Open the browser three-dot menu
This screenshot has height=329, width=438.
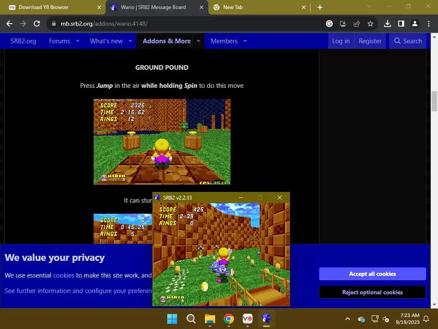[x=429, y=24]
